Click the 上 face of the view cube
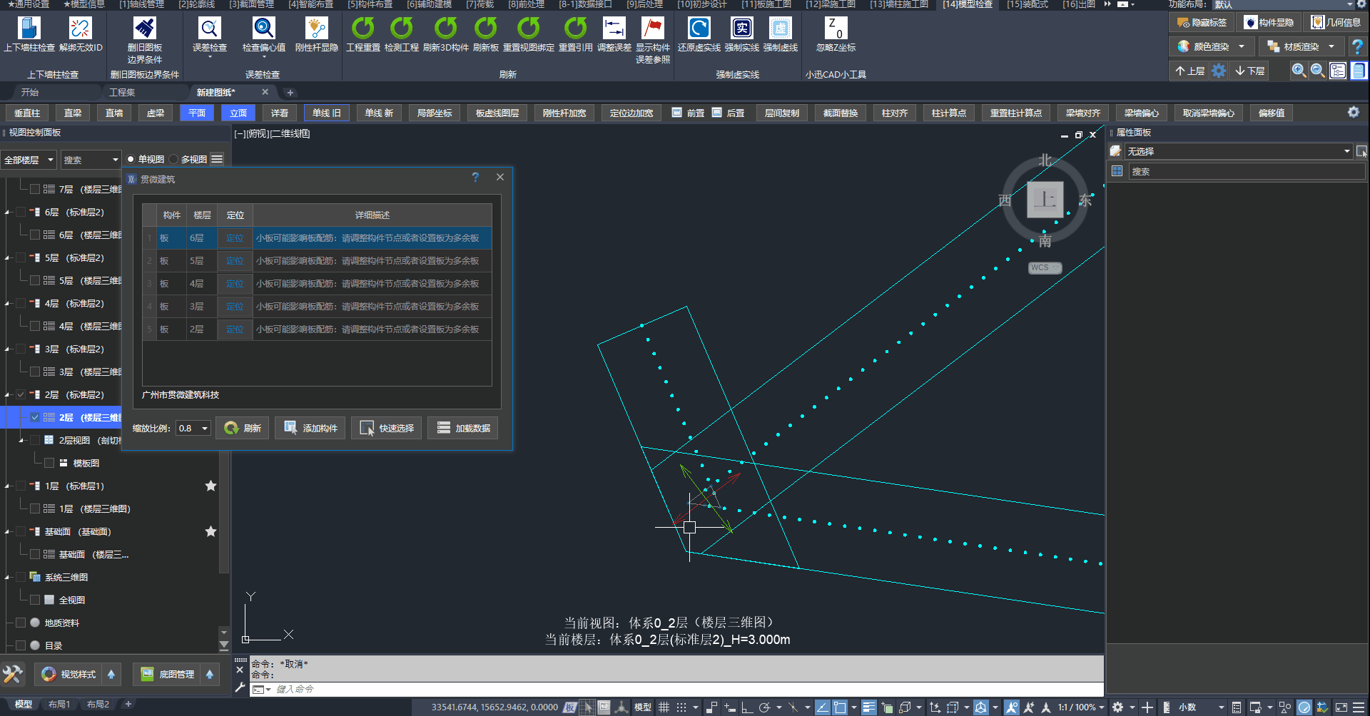 coord(1045,199)
